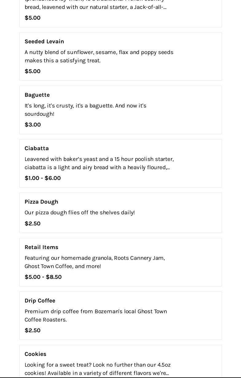Click the Drip Coffee $2.50 price
Image resolution: width=241 pixels, height=378 pixels.
(x=33, y=330)
